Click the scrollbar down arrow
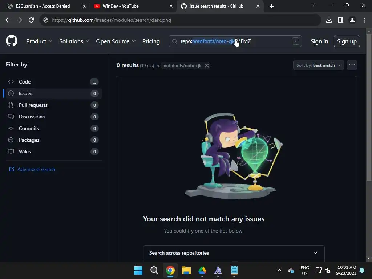 point(369,258)
